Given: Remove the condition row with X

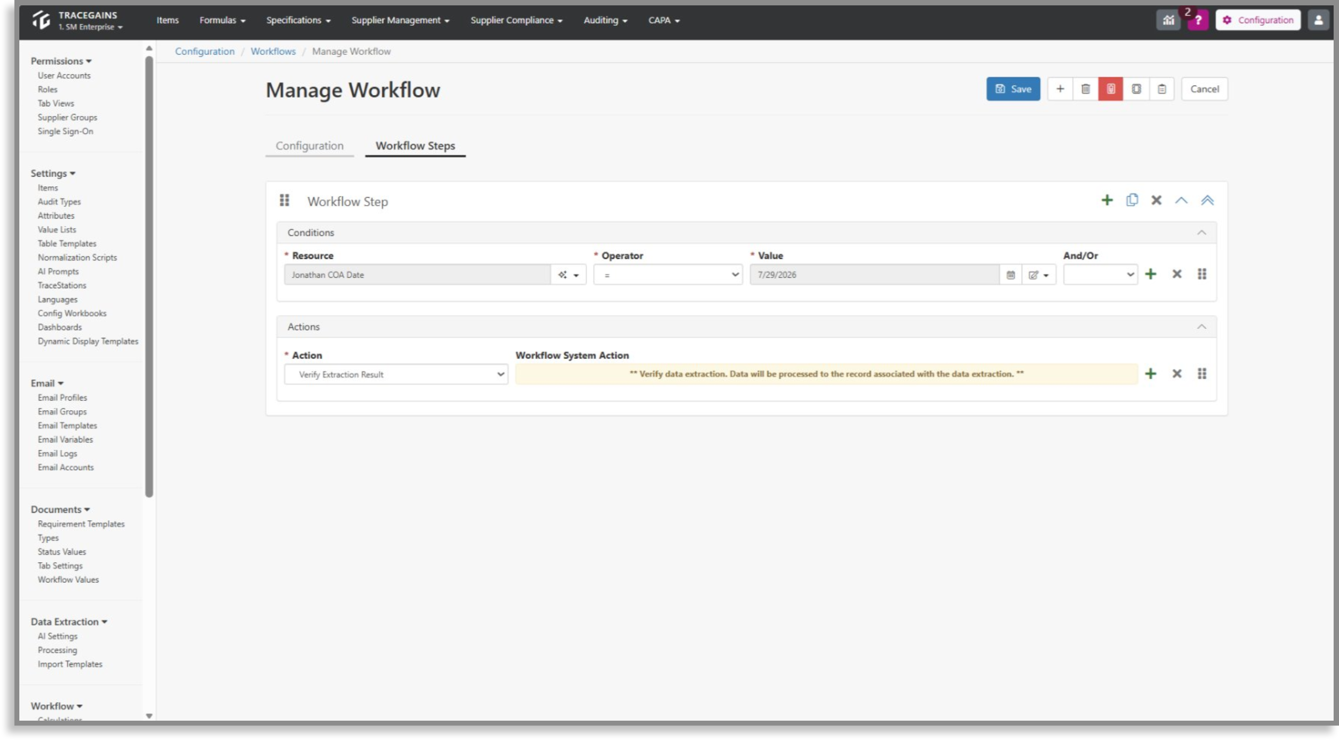Looking at the screenshot, I should (x=1177, y=274).
